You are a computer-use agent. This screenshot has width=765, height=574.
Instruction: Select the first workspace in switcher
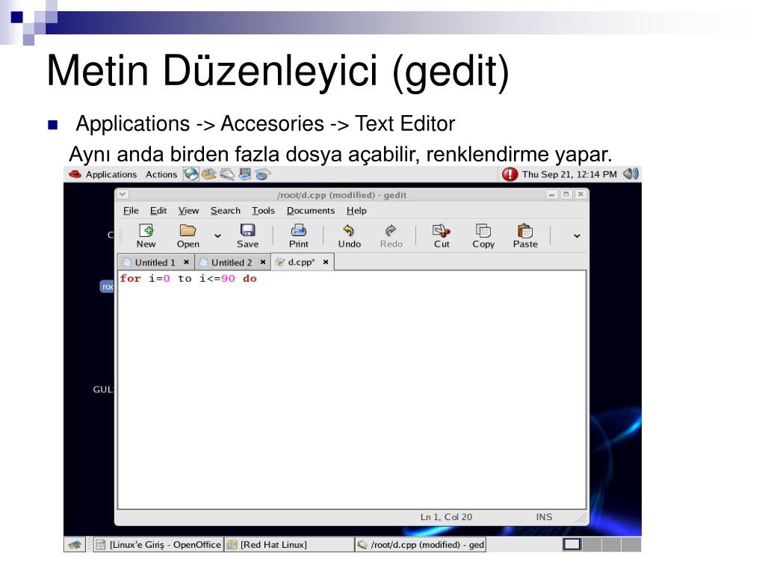click(572, 544)
